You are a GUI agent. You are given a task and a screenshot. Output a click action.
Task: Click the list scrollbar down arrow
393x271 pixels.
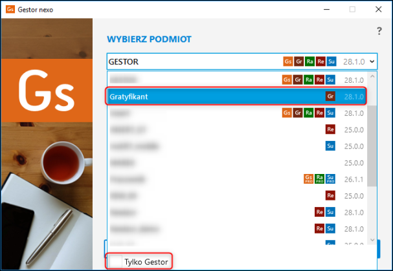[x=372, y=240]
